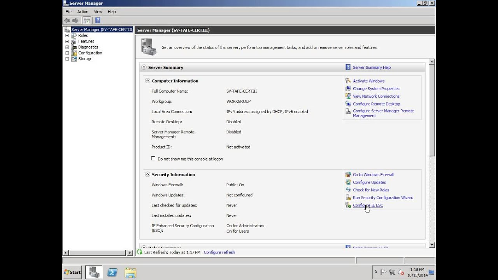
Task: Click the Roles node icon in tree
Action: [74, 35]
